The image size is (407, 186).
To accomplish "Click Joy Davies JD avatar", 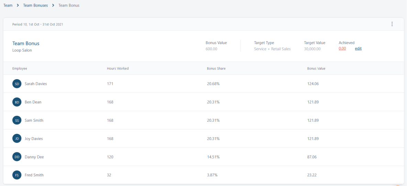I will click(17, 139).
